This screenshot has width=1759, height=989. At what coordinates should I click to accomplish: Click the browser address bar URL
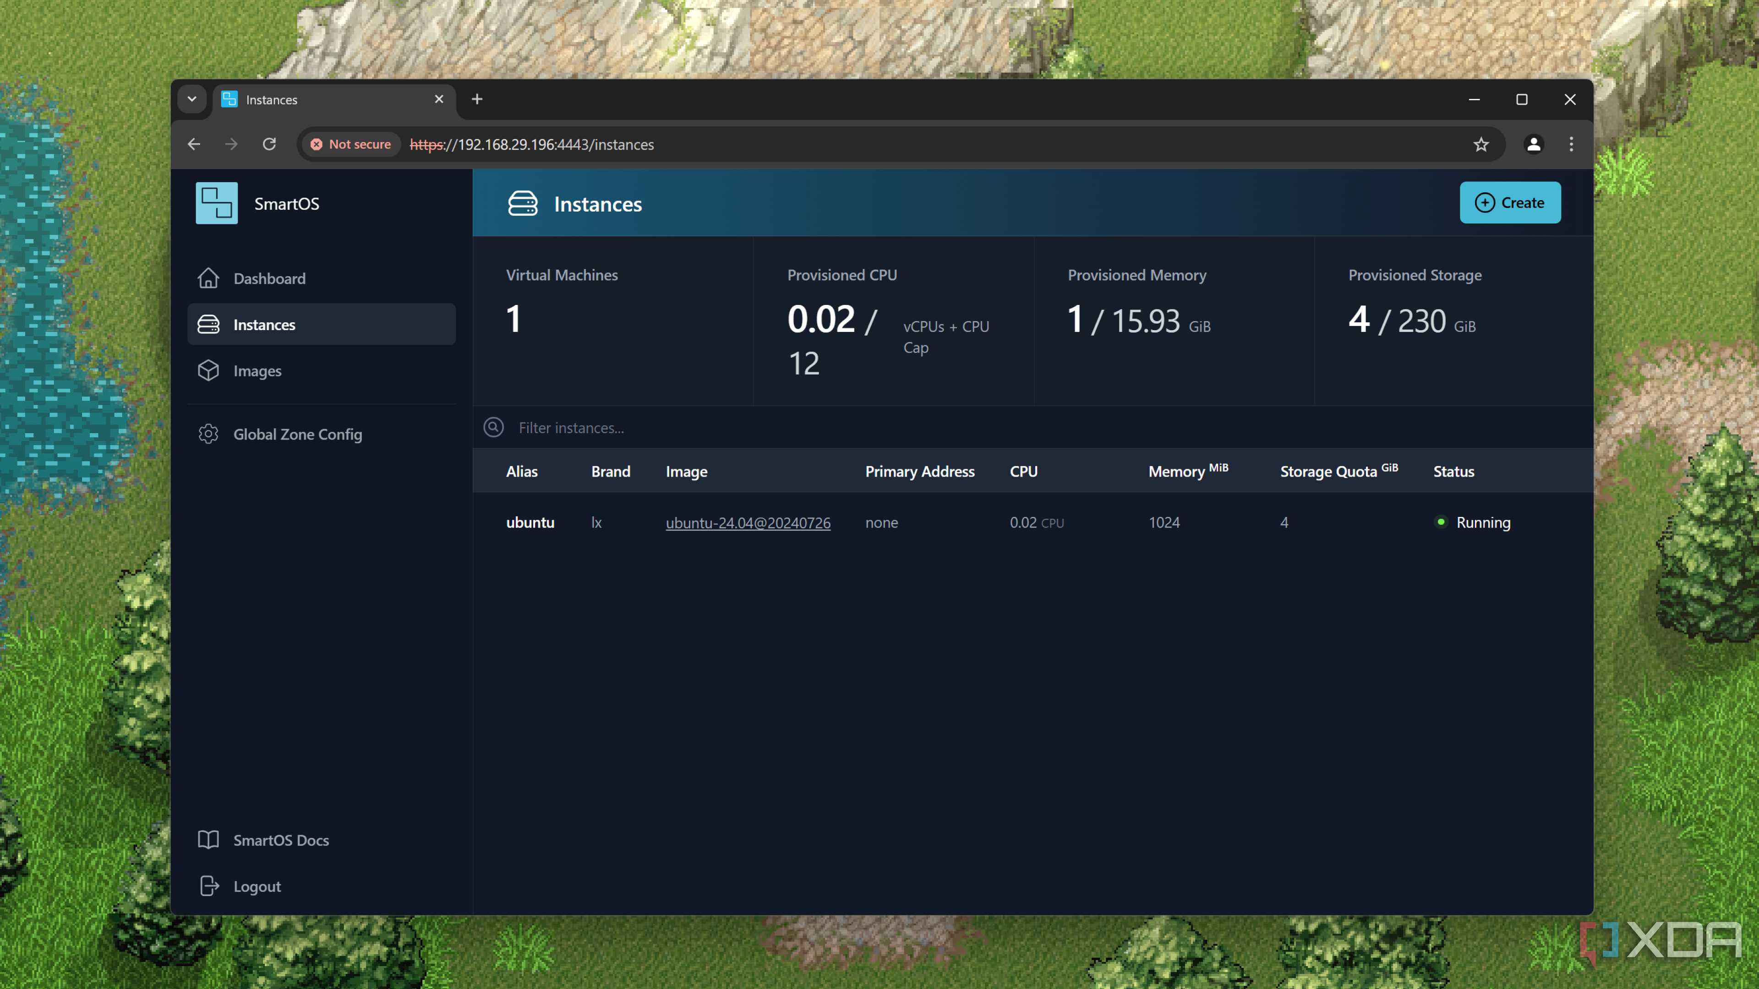[x=532, y=145]
